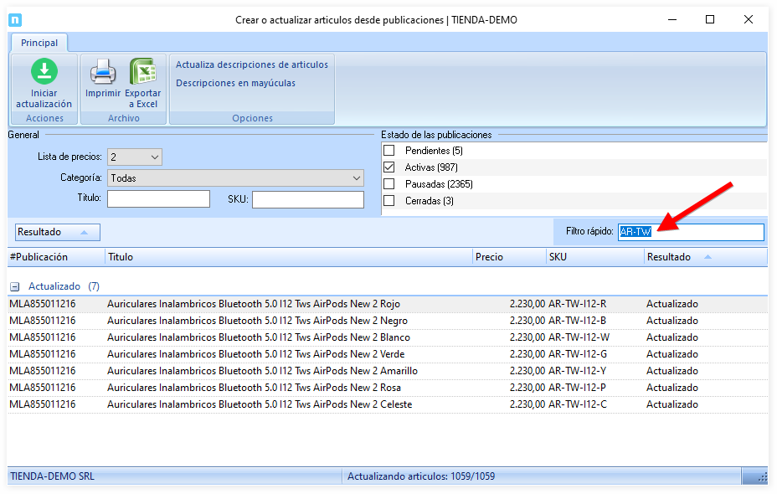The height and width of the screenshot is (494, 777).
Task: Enable the Pendientes (5) checkbox
Action: click(x=388, y=151)
